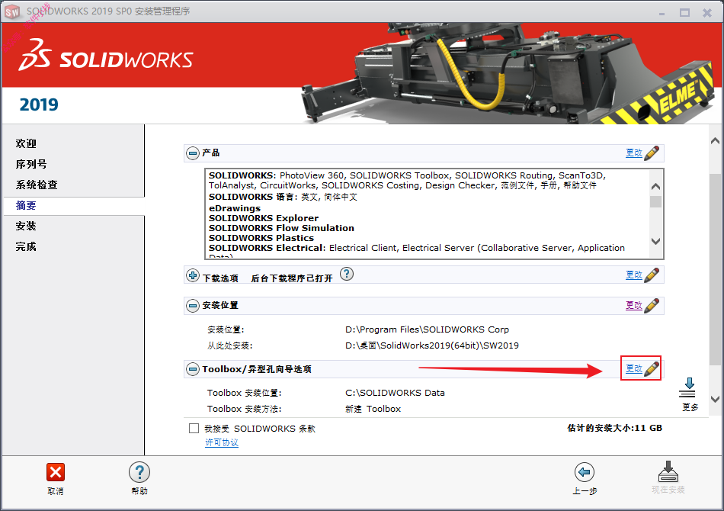This screenshot has width=724, height=511.
Task: Minimize the installation manager window
Action: pyautogui.click(x=662, y=13)
